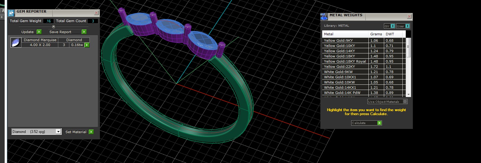Click the Grams column header

tap(376, 34)
